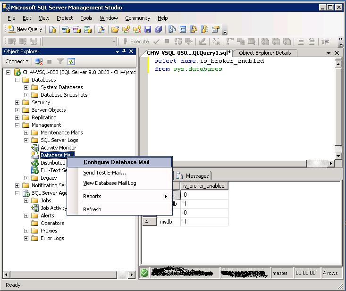Click the Save floppy disk icon
Screen dimensions: 346x291
pyautogui.click(x=148, y=29)
